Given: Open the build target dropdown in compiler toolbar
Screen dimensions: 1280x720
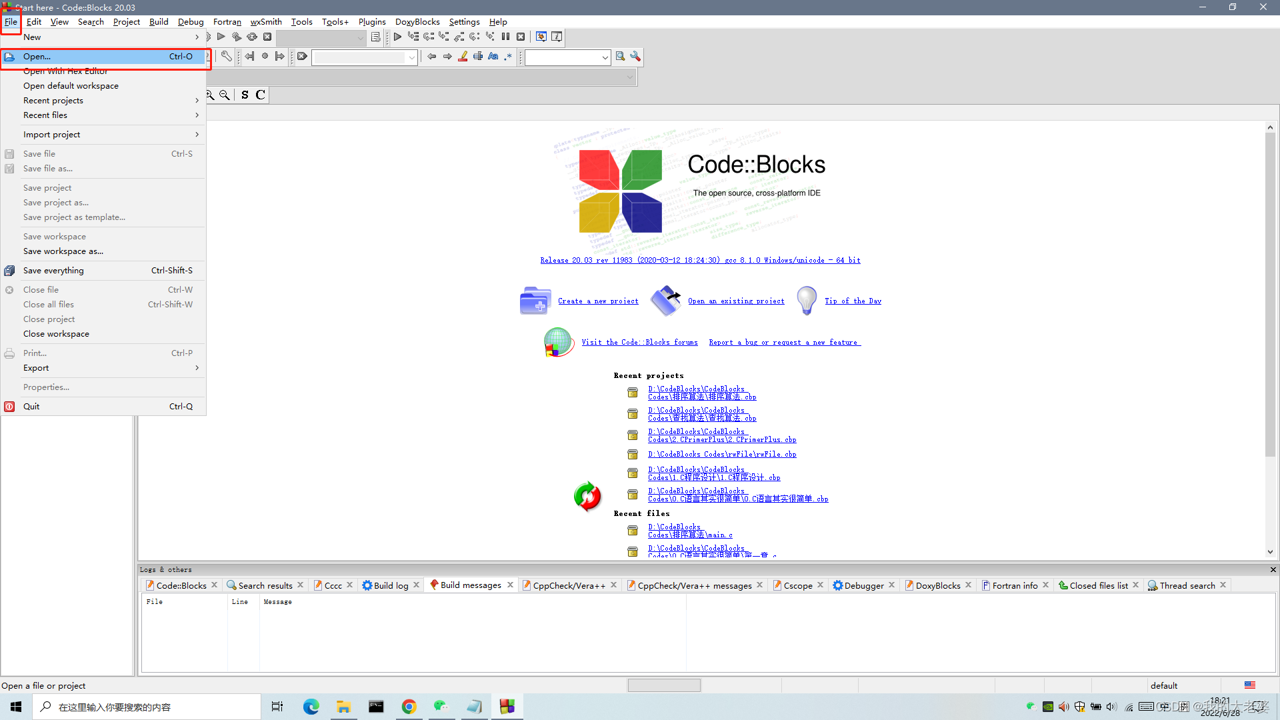Looking at the screenshot, I should coord(320,38).
